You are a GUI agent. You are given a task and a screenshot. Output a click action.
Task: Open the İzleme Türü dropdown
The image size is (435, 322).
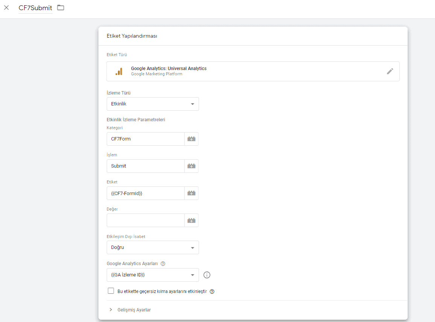[x=153, y=104]
